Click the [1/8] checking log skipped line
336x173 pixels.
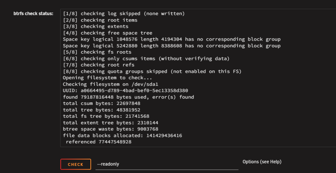point(124,14)
